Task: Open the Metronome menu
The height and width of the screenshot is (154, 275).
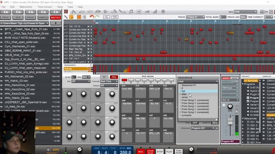Action: [26, 7]
